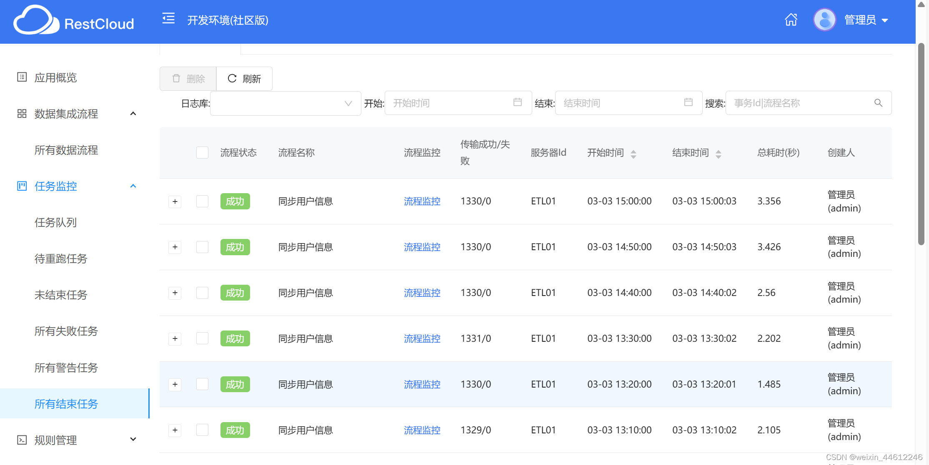
Task: Check the row starting at 03-03 15:00:00
Action: coord(202,201)
